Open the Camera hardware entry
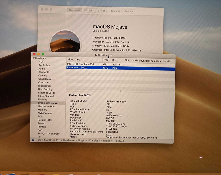Viewport: 221px width, 175px height. pos(43,75)
